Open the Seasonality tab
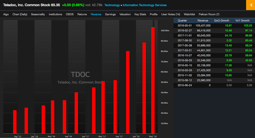 pos(38,14)
